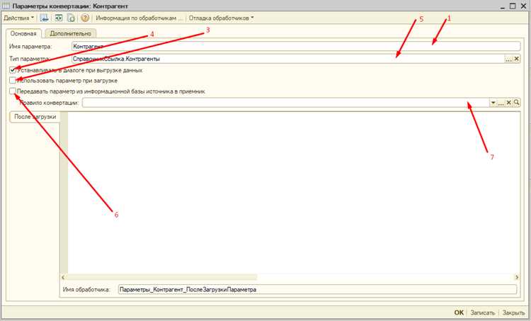Click ellipsis button in Тип параметра field
This screenshot has width=531, height=321.
point(508,59)
